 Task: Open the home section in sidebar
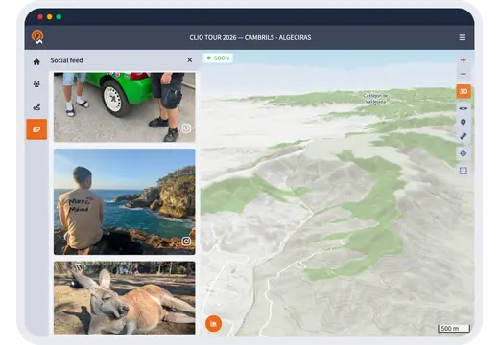pyautogui.click(x=36, y=61)
